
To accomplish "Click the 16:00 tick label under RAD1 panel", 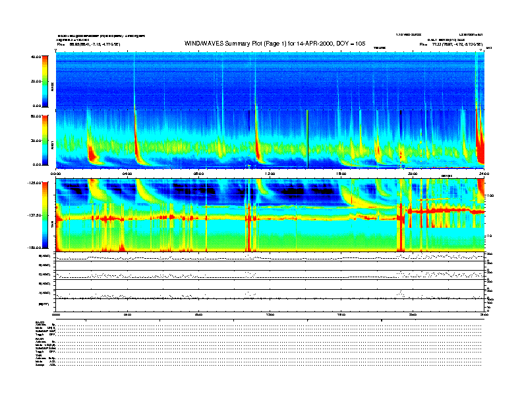I will tap(341, 174).
